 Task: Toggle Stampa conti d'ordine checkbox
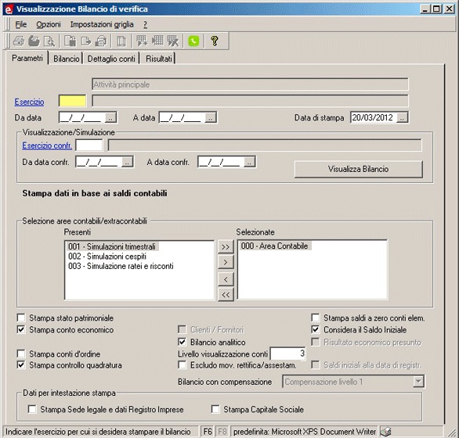(21, 354)
